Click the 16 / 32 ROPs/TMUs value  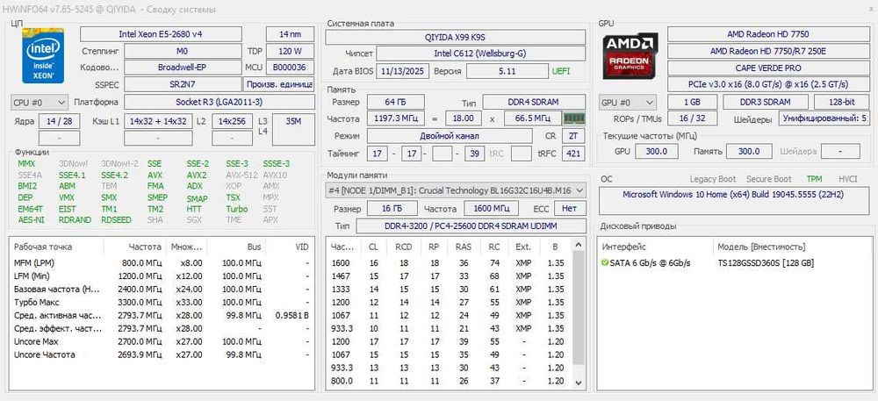(692, 119)
